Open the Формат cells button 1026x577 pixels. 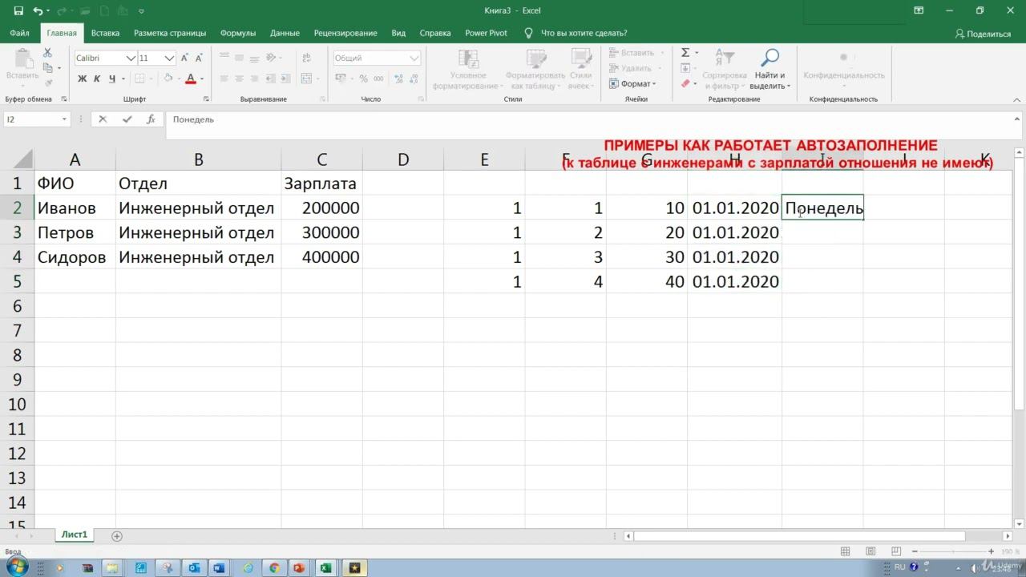click(637, 84)
